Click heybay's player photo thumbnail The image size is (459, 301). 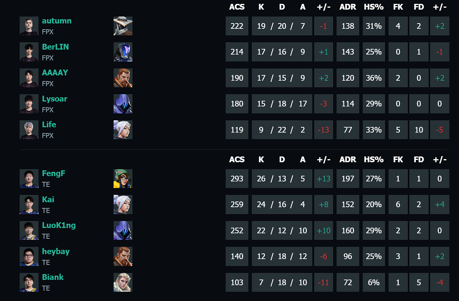click(x=29, y=256)
